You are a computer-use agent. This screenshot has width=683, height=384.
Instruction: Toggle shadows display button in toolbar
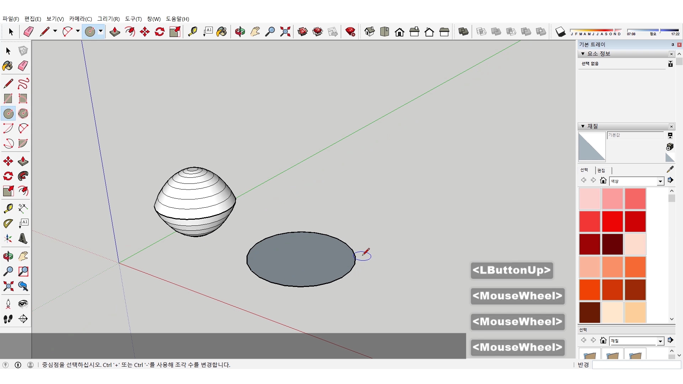tap(560, 32)
